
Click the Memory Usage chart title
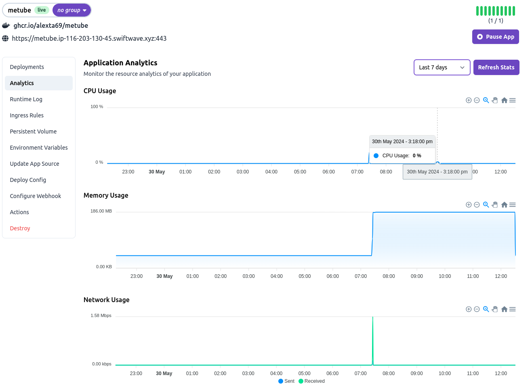coord(106,195)
